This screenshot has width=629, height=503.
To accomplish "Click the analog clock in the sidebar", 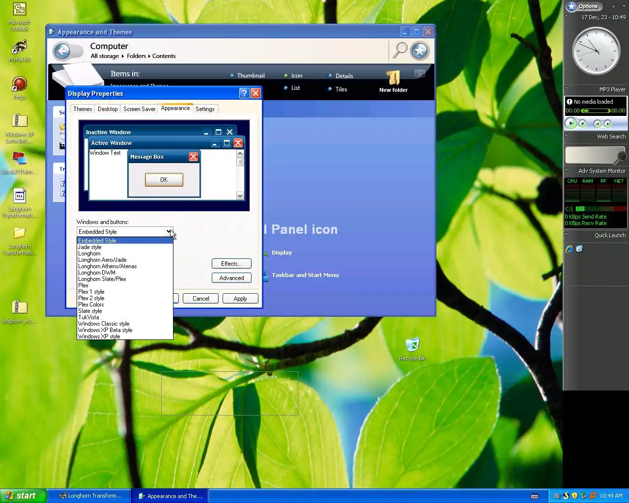I will coord(596,51).
